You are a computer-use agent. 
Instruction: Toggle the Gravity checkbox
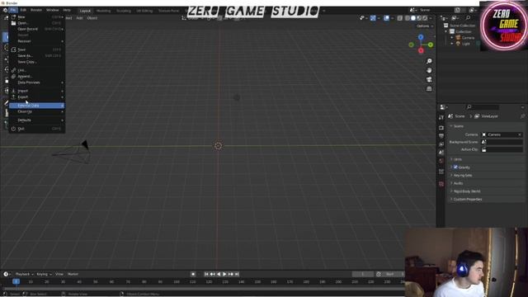point(455,167)
